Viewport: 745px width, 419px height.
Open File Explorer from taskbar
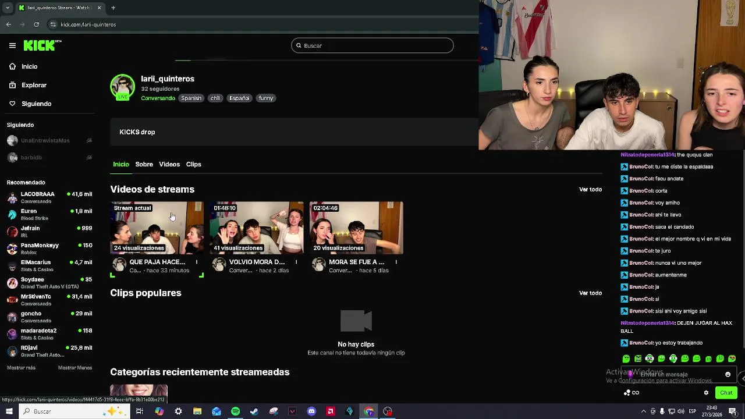197,411
